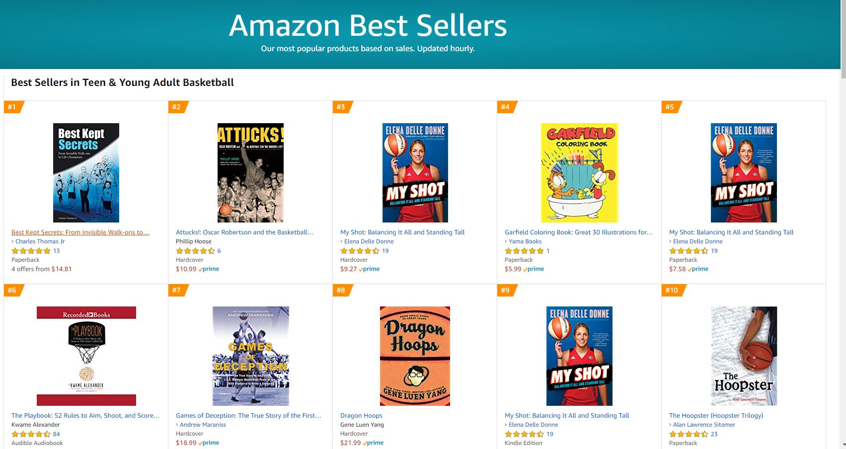Image resolution: width=846 pixels, height=449 pixels.
Task: Open author link Elena Delle Donne, rank #3
Action: [369, 241]
